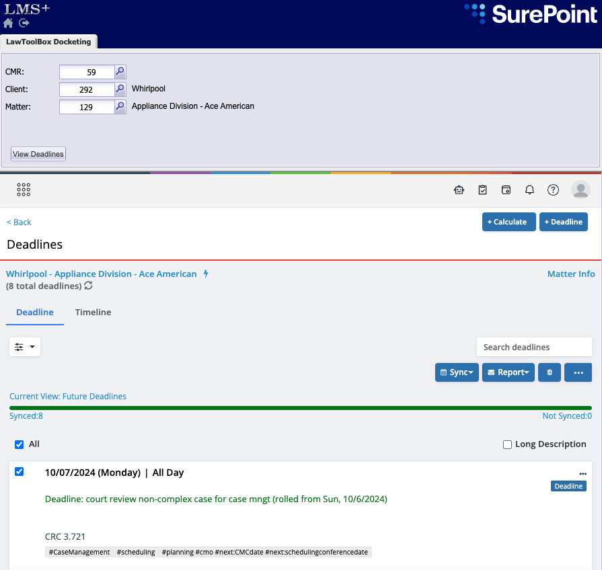Delete selected deadlines with trash button
The height and width of the screenshot is (570, 602).
tap(550, 372)
